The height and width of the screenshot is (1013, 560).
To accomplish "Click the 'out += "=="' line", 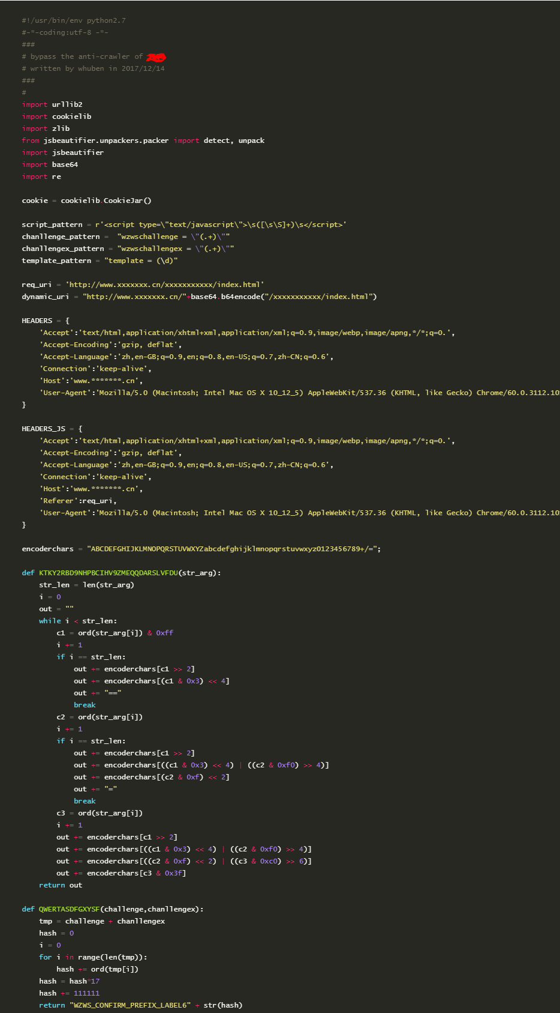I will (98, 693).
